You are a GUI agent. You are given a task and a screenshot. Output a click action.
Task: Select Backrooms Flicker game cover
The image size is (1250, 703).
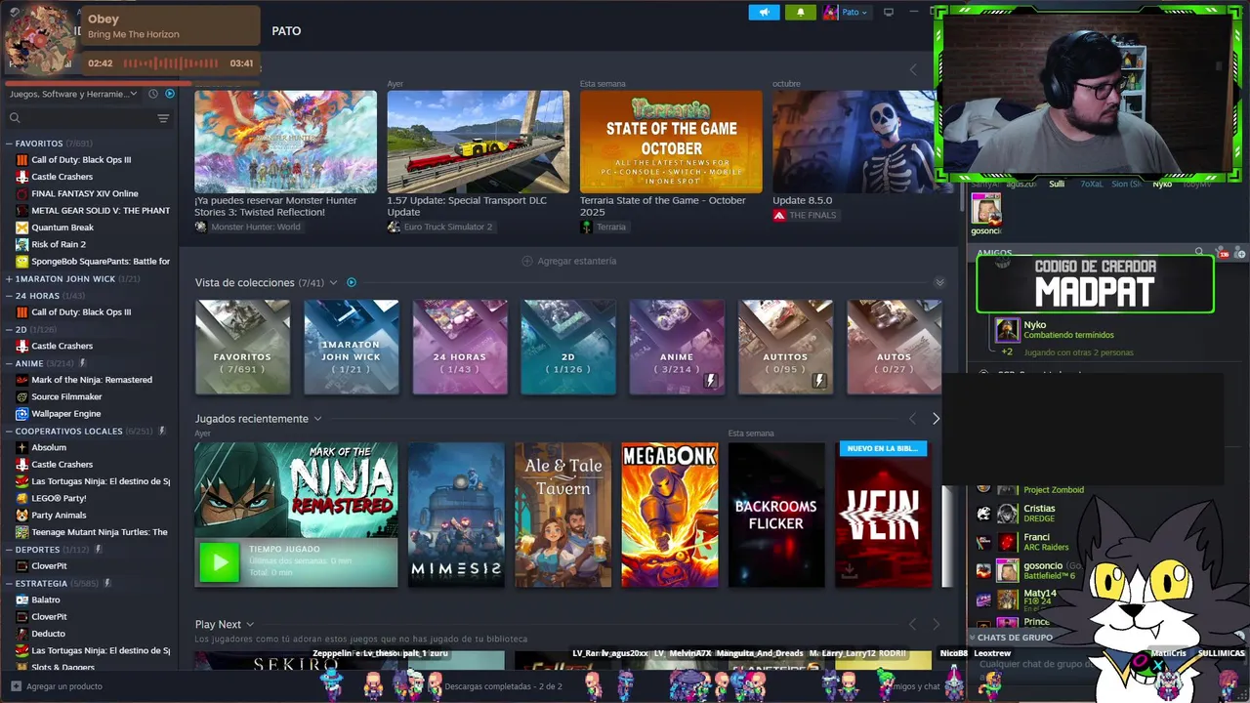pos(776,516)
